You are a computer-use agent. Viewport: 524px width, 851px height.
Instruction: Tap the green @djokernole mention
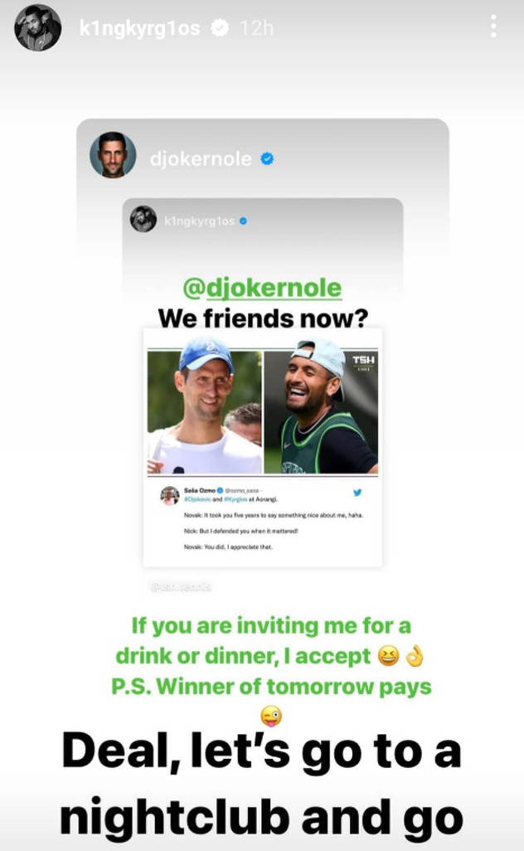point(262,288)
